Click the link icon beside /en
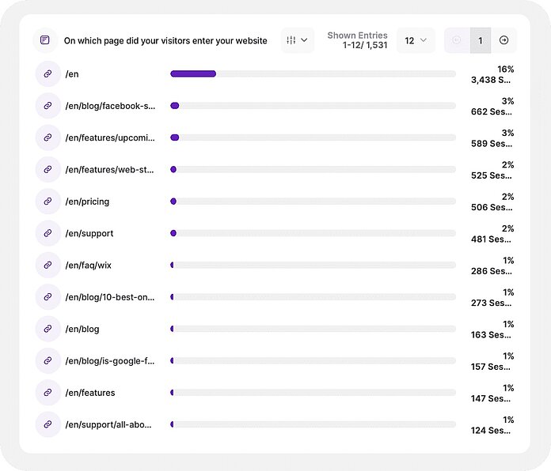This screenshot has width=551, height=471. tap(47, 73)
